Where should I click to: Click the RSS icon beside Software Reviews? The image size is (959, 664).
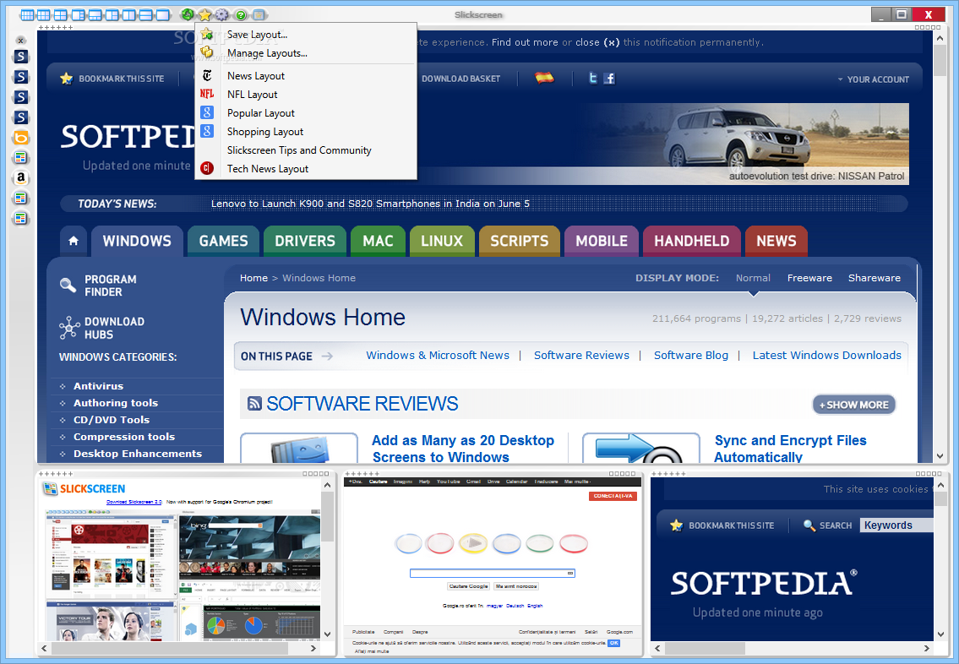tap(254, 404)
